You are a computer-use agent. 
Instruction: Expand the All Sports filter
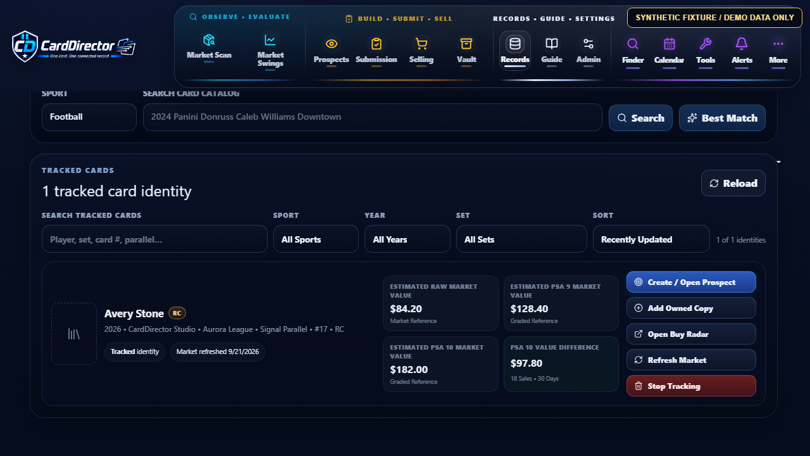(x=316, y=239)
